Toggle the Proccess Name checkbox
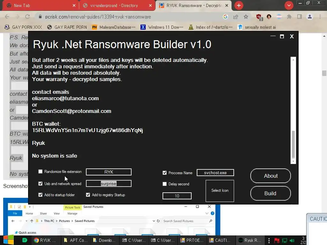Screen dimensions: 327x245 (x=164, y=173)
